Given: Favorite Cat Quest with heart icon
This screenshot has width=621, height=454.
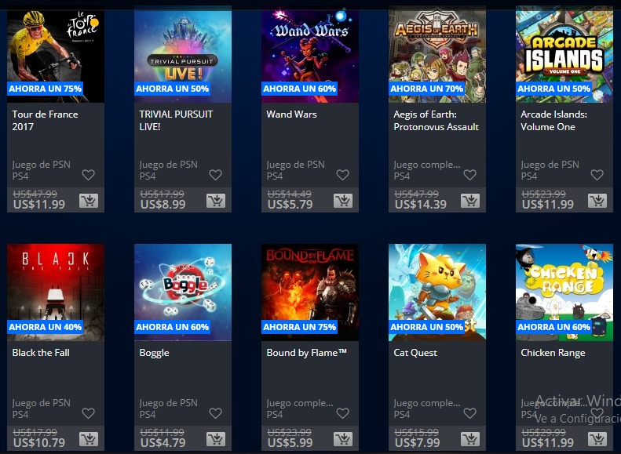Looking at the screenshot, I should [x=469, y=413].
